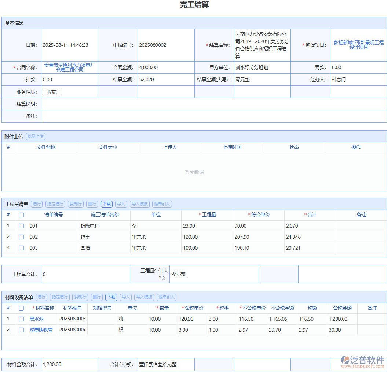Toggle the checkbox for row 003 围墙
This screenshot has width=388, height=372.
pyautogui.click(x=21, y=248)
